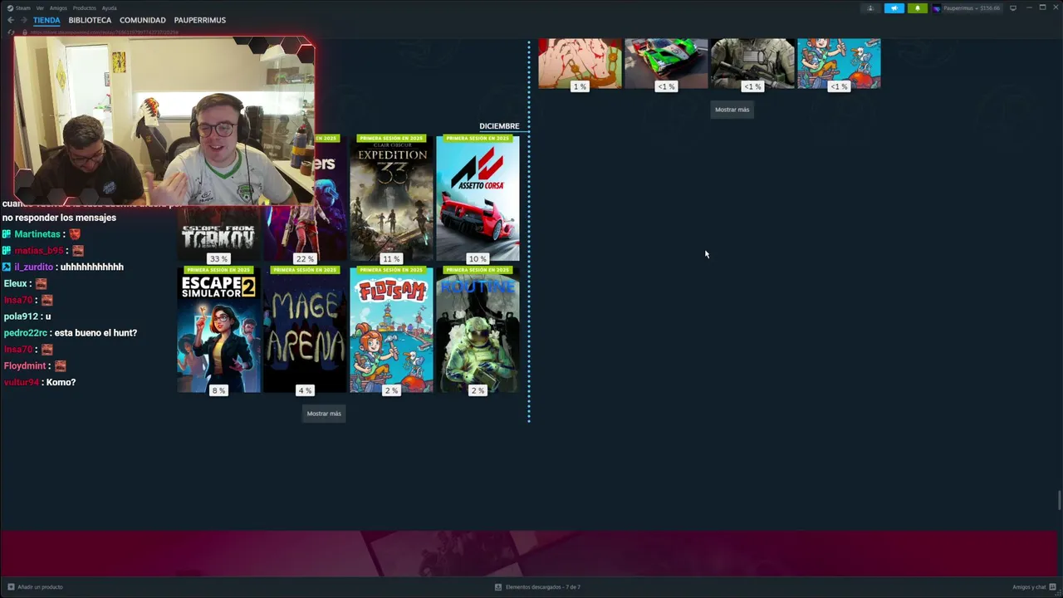Click the 2 % label under Routine
The image size is (1063, 598).
(x=478, y=390)
